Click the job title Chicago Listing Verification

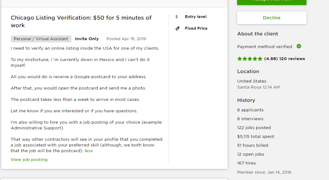[81, 22]
